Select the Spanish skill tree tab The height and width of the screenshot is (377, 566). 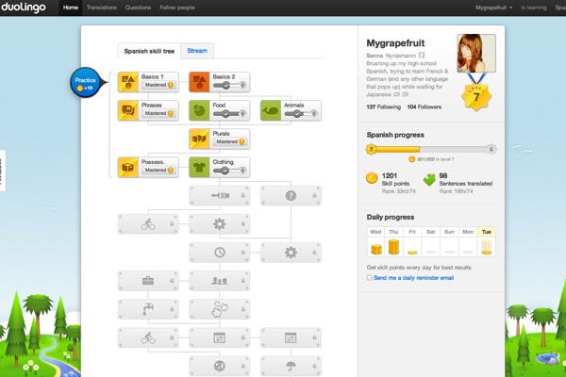[150, 51]
